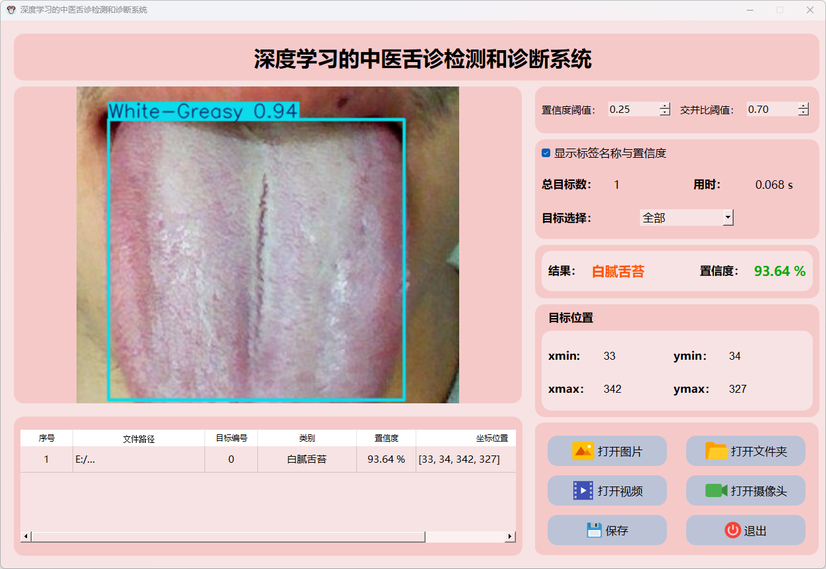The height and width of the screenshot is (569, 826).
Task: Click the picture icon for Open Image
Action: click(x=583, y=452)
